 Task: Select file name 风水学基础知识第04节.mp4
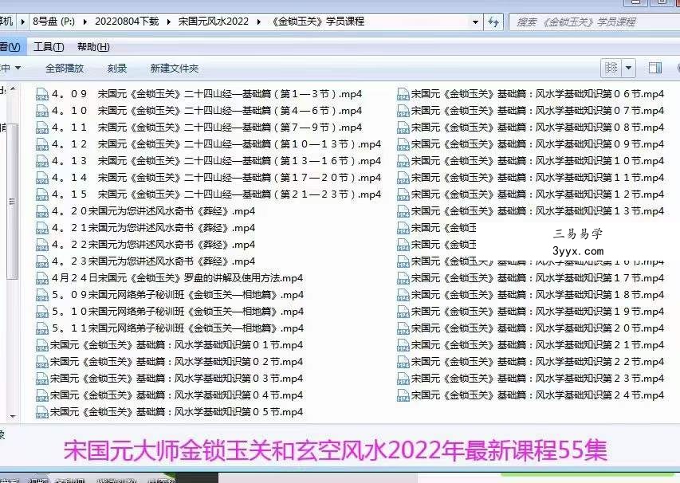click(x=176, y=395)
